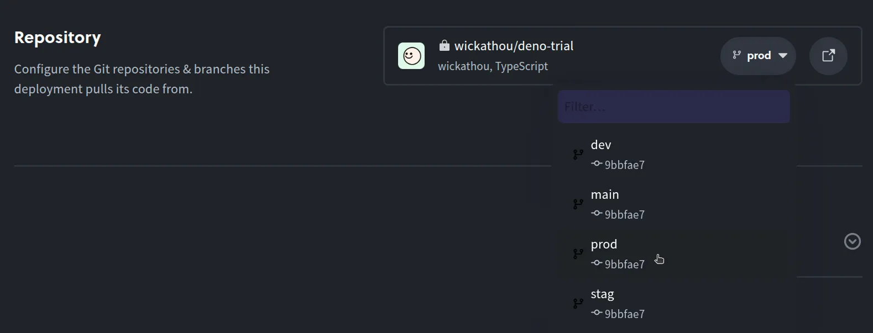Click the branch icon next to stag

coord(578,304)
